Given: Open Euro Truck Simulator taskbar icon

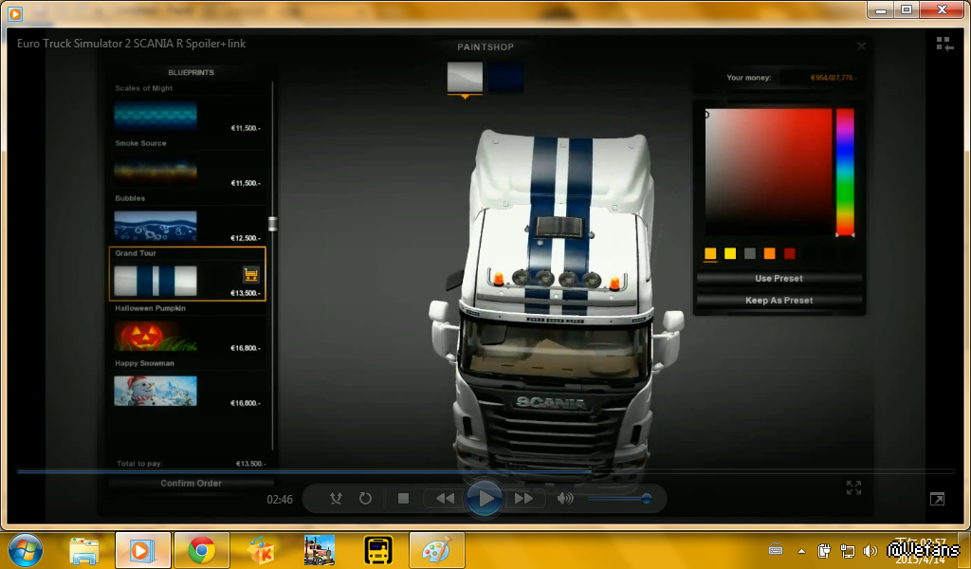Looking at the screenshot, I should [319, 550].
